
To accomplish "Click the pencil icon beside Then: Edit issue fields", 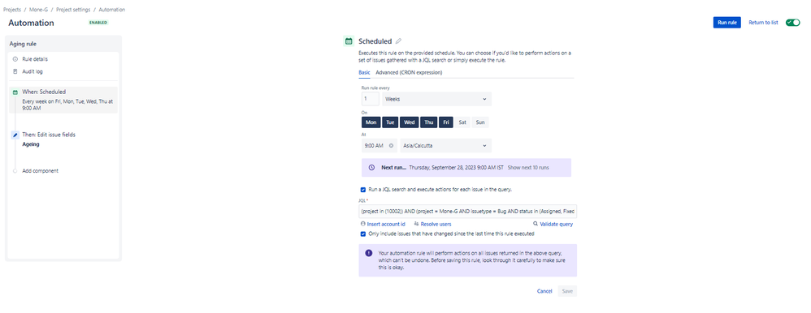I will coord(15,135).
